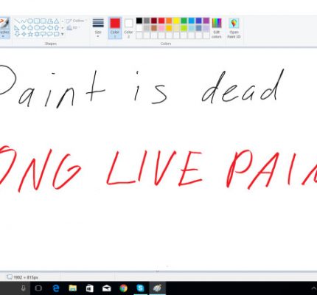Select the Oval callout shape
Viewport: 317px width, 295px height.
click(x=50, y=34)
